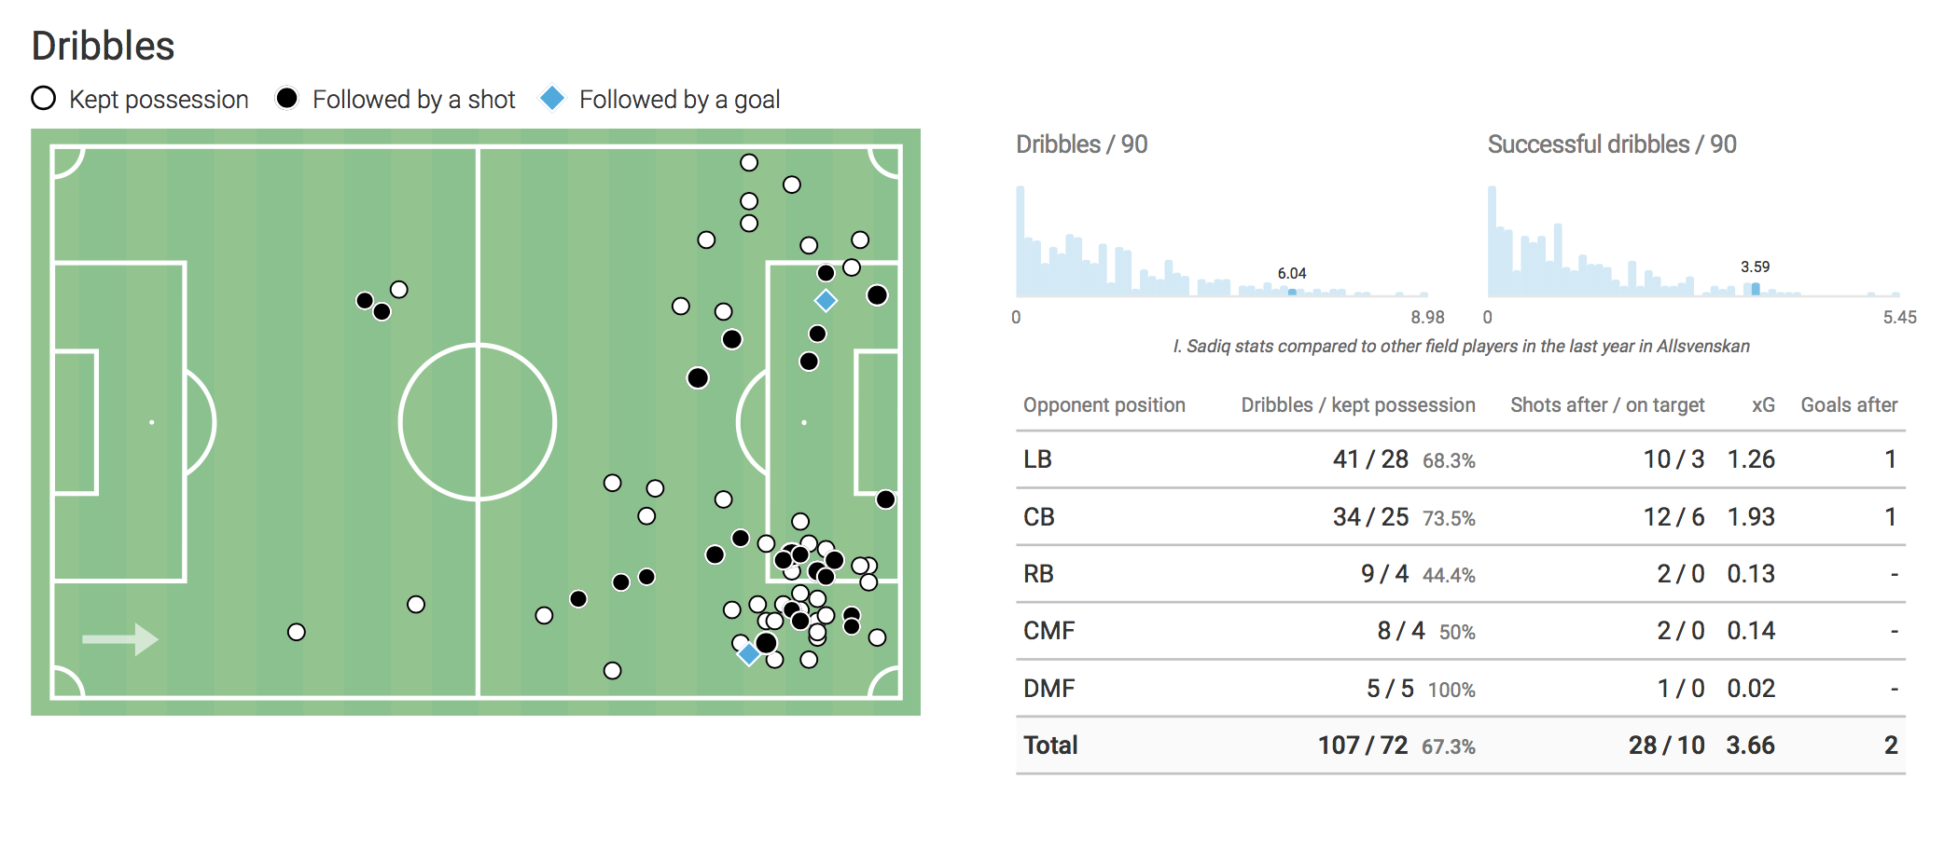1944x848 pixels.
Task: Click the leftmost white dribble marker on the pitch
Action: click(297, 633)
